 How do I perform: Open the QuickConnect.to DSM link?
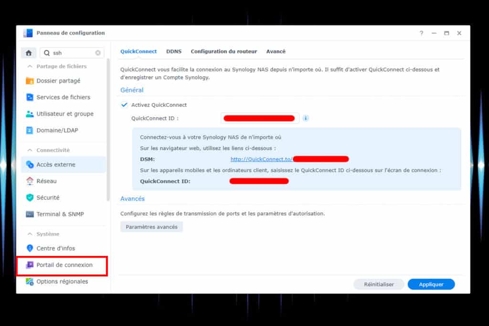(261, 159)
